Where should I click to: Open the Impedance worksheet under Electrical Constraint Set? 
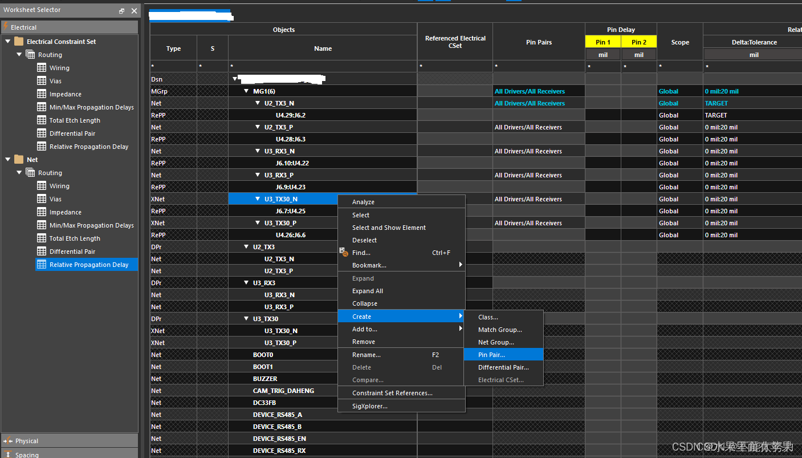coord(65,94)
